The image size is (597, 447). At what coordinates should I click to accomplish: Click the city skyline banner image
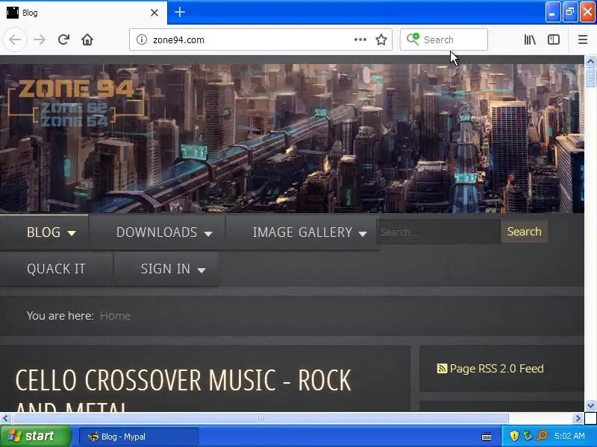tap(292, 138)
